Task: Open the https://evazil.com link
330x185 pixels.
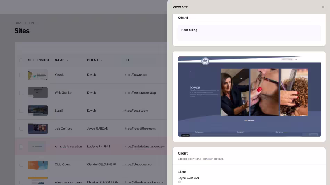Action: tap(136, 111)
